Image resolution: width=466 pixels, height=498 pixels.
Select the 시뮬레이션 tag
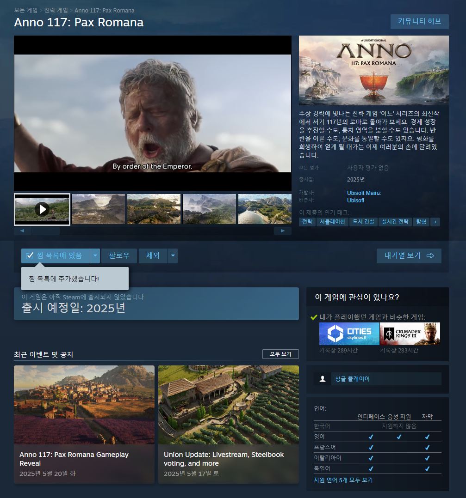pos(332,222)
